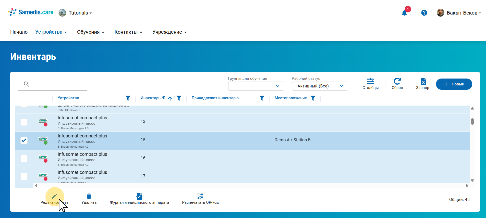Sort by Принадлежит инвентарю header
The width and height of the screenshot is (486, 218).
pyautogui.click(x=215, y=98)
